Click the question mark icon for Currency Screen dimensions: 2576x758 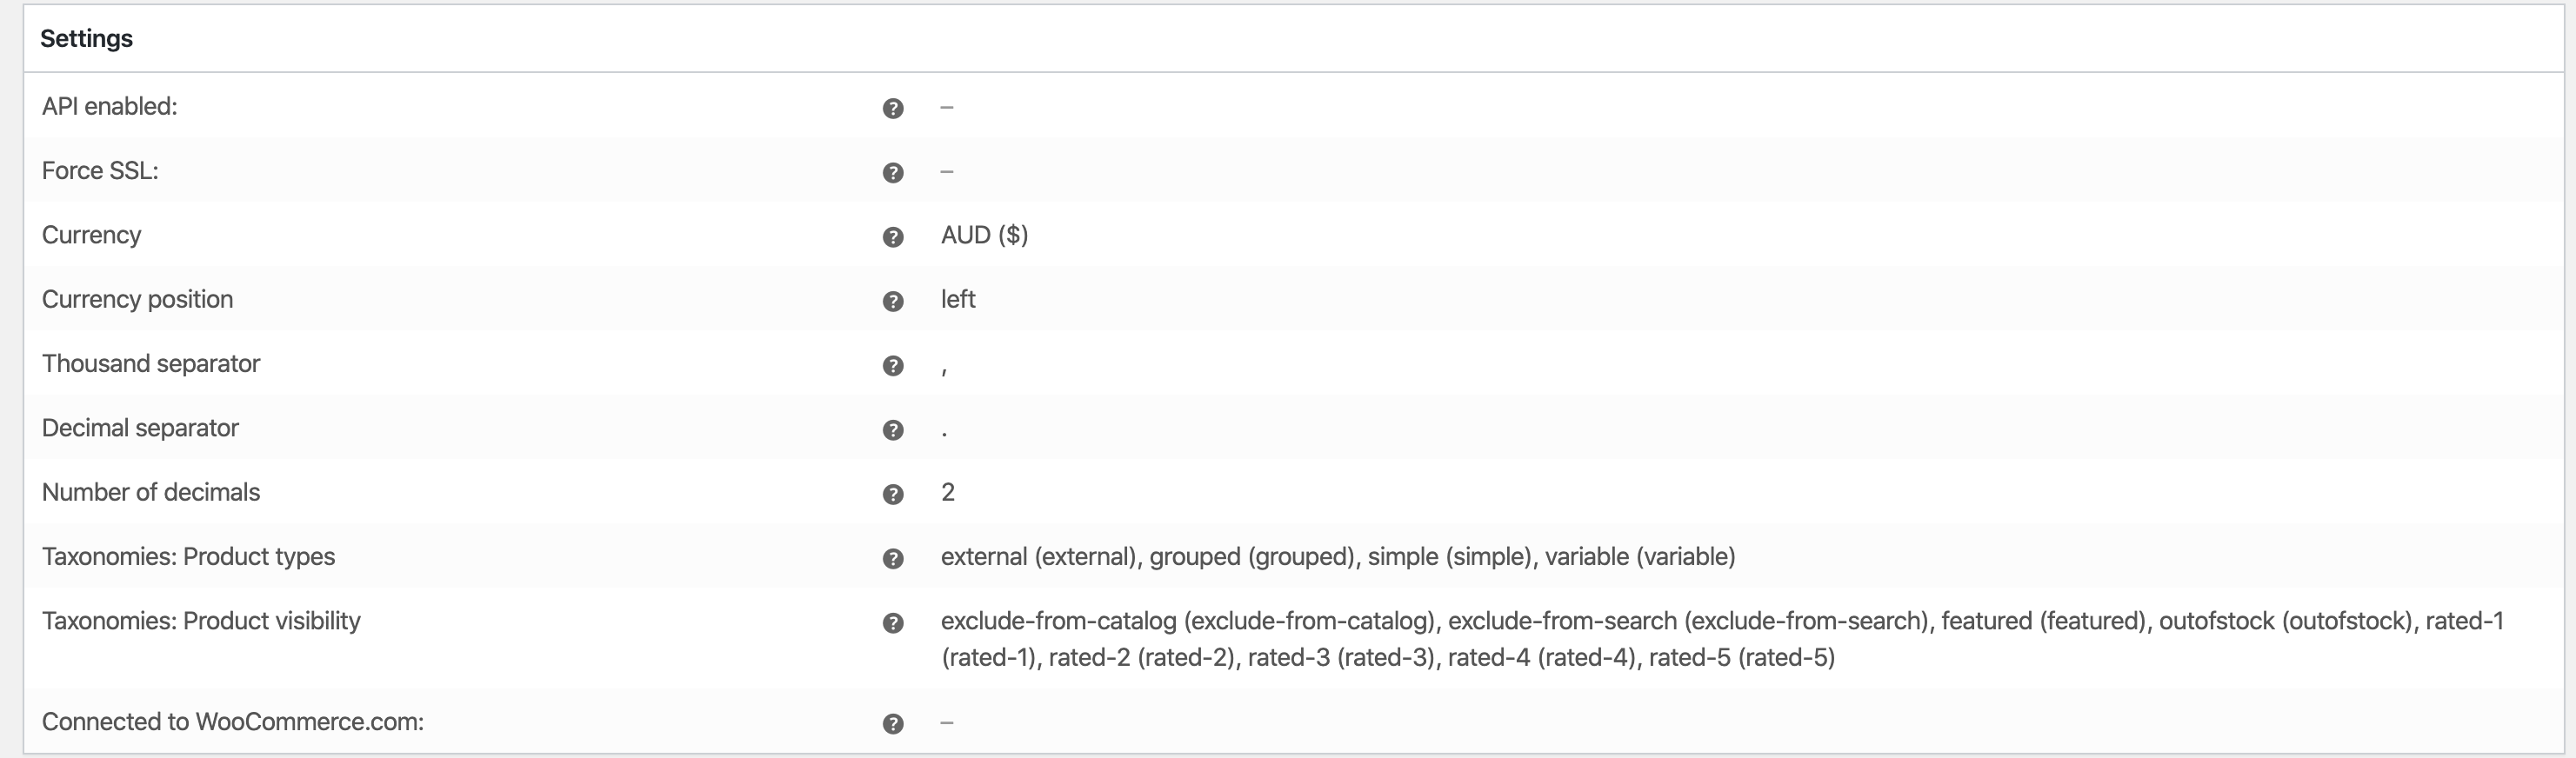893,237
